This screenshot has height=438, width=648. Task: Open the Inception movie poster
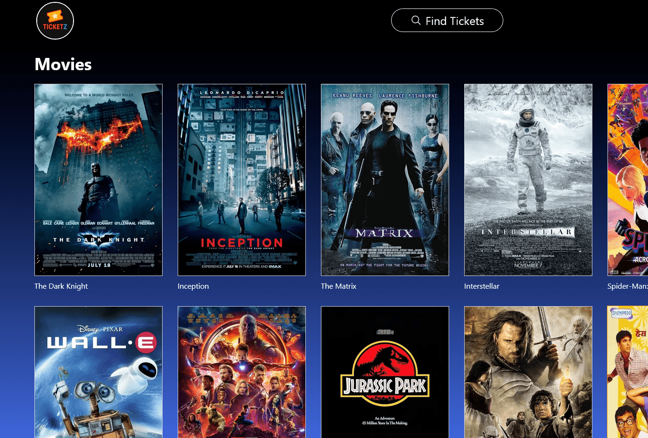point(242,180)
